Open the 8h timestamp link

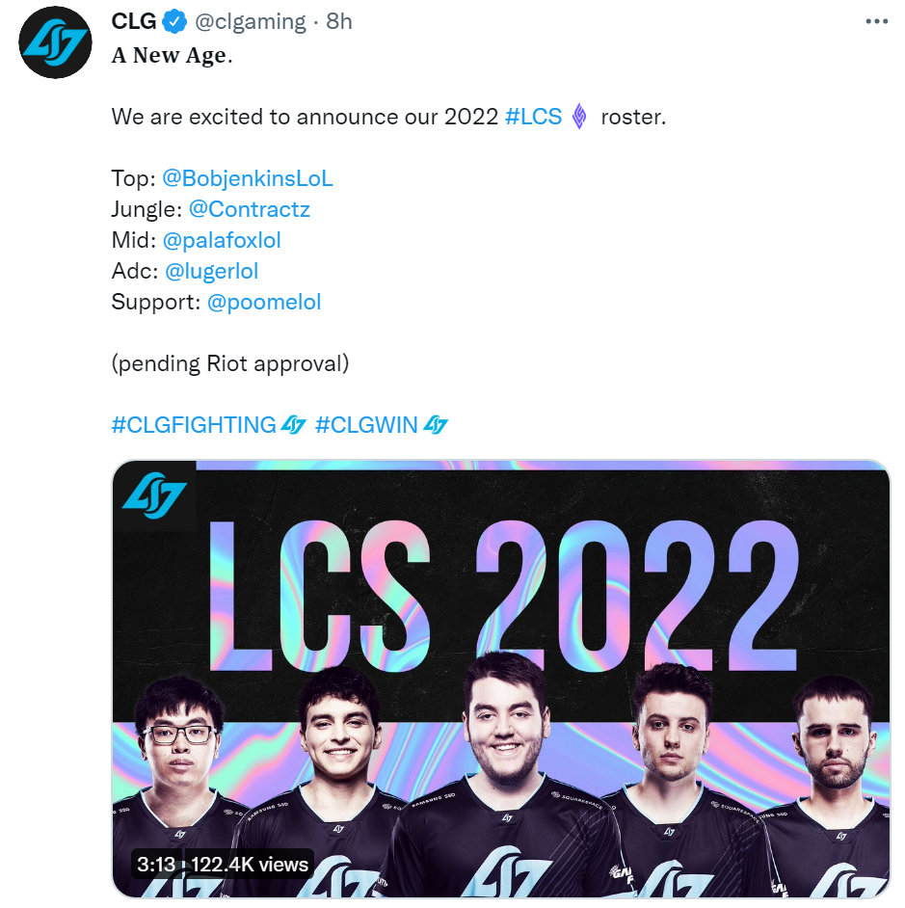[338, 21]
